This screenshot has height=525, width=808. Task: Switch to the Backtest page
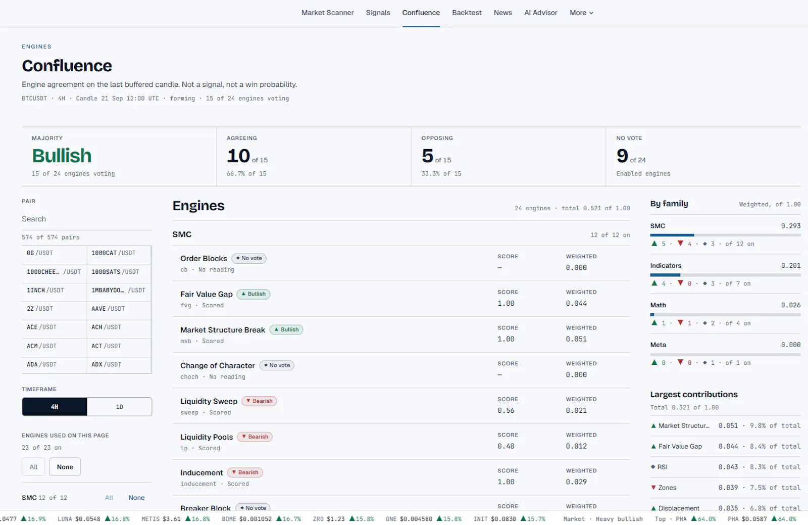[467, 13]
